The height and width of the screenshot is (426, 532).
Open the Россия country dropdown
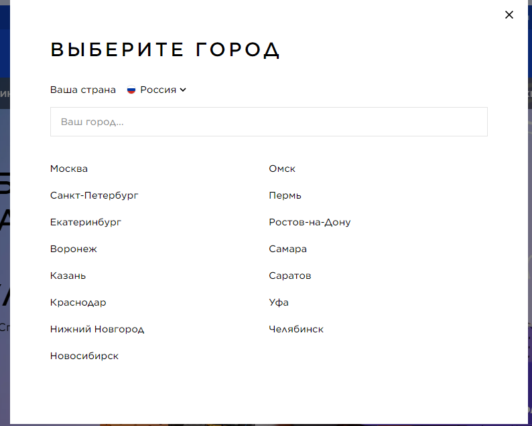(158, 90)
